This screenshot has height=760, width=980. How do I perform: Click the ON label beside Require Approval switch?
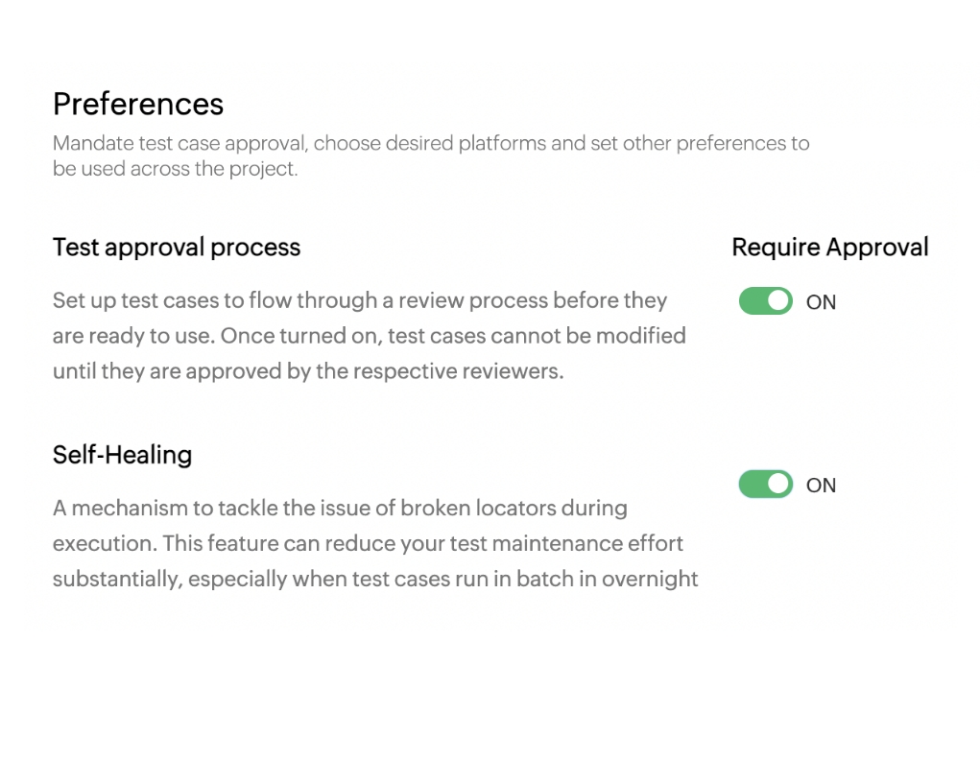(x=821, y=302)
